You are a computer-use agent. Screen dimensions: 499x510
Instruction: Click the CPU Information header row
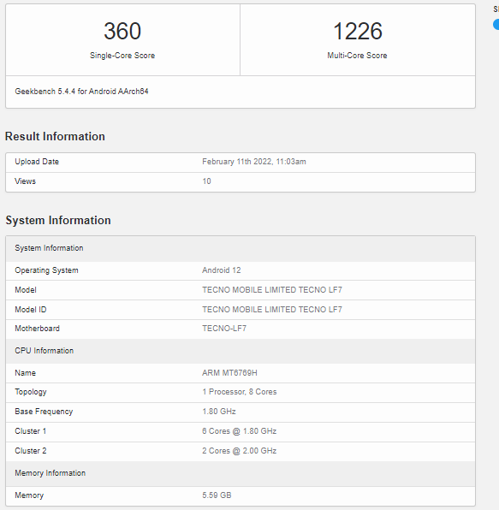tap(241, 351)
